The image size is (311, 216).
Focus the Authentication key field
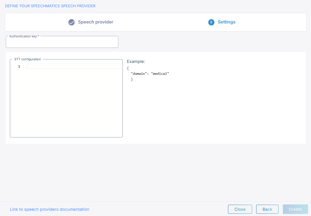[62, 42]
